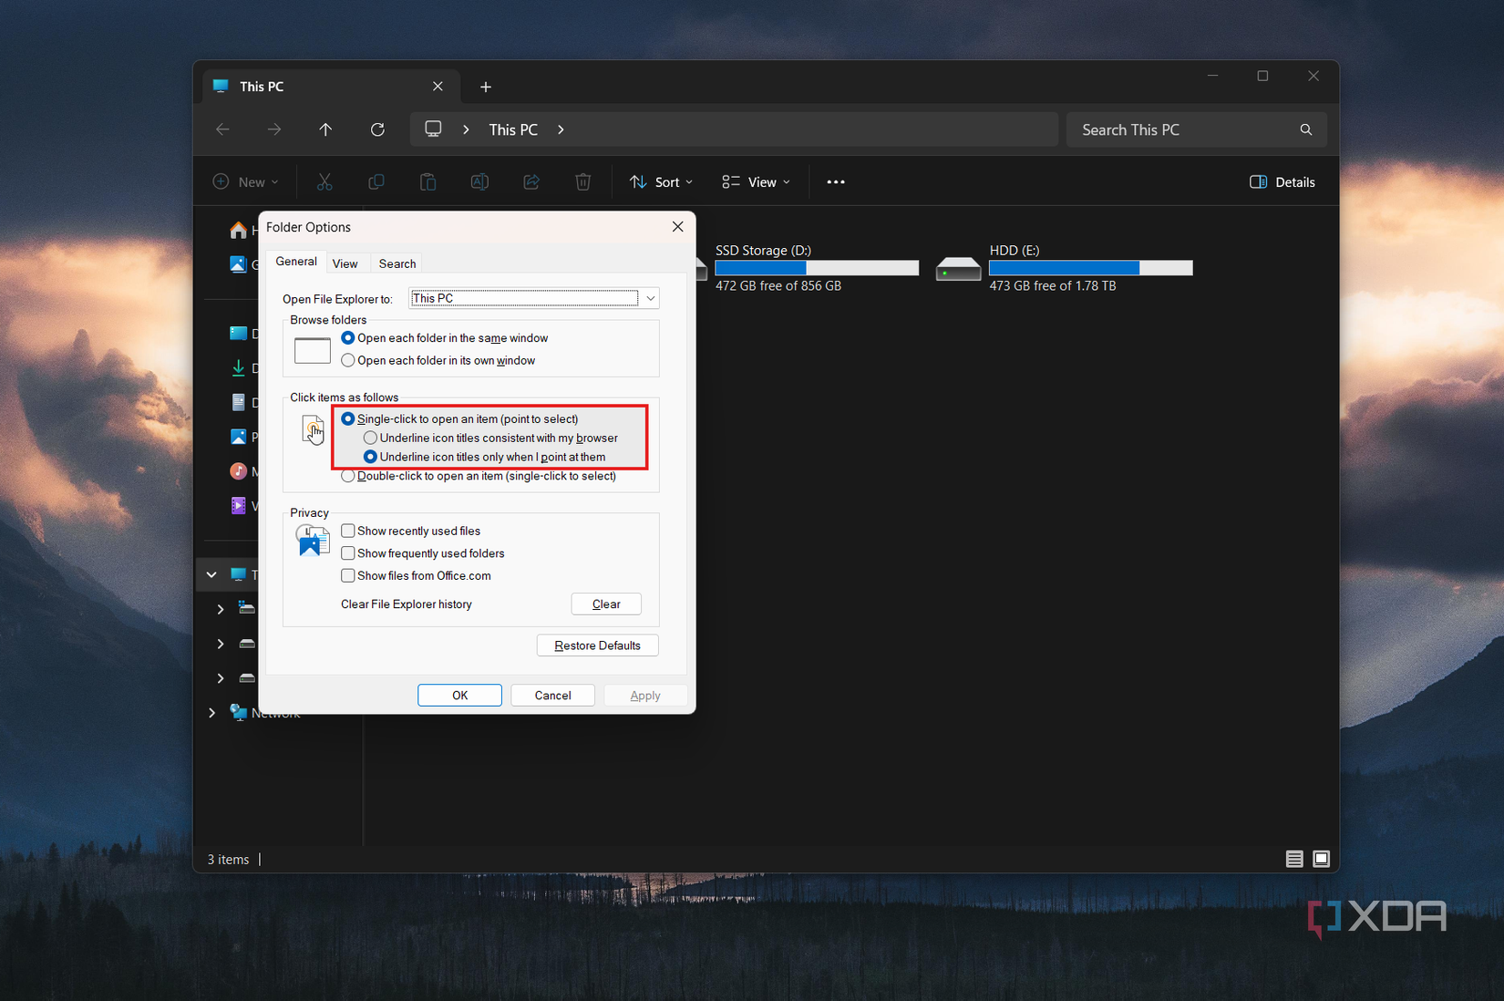Open the Open File Explorer to dropdown
Viewport: 1504px width, 1001px height.
tap(649, 298)
